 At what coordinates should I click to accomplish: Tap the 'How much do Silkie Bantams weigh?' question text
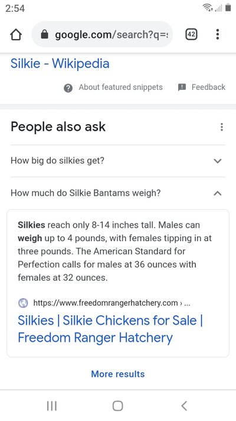(x=86, y=193)
